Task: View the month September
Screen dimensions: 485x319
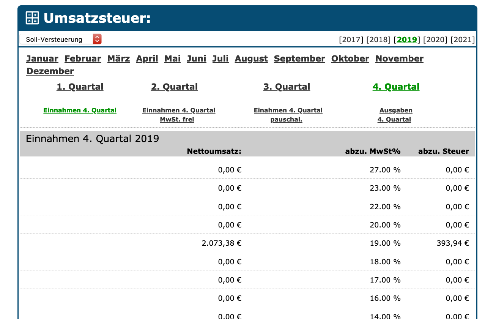Action: point(299,58)
